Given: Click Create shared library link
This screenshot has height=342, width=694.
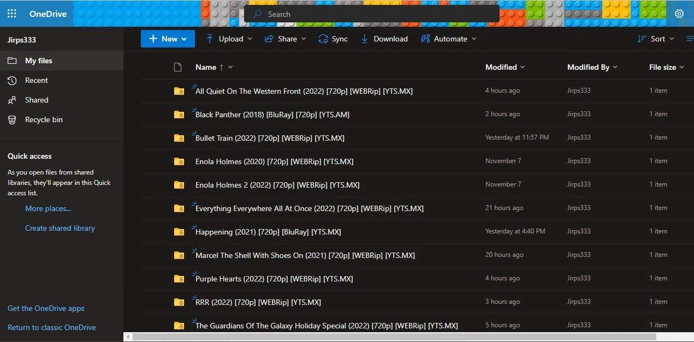Looking at the screenshot, I should click(60, 228).
